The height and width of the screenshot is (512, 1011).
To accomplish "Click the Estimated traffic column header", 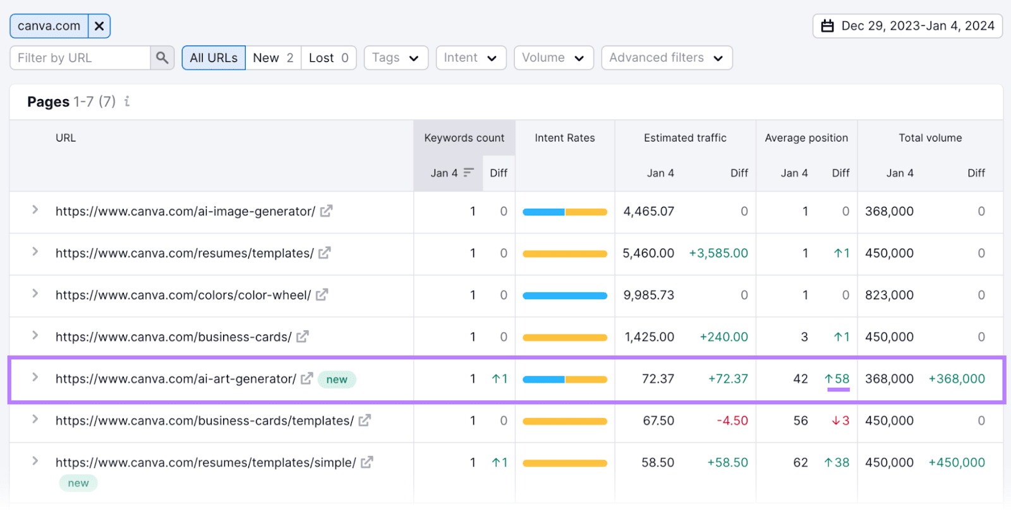I will click(x=685, y=138).
